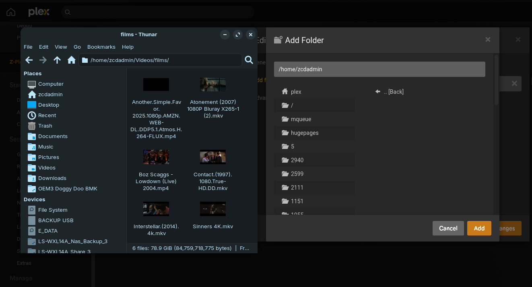Click the Thunar back navigation arrow
The height and width of the screenshot is (287, 532).
(29, 60)
